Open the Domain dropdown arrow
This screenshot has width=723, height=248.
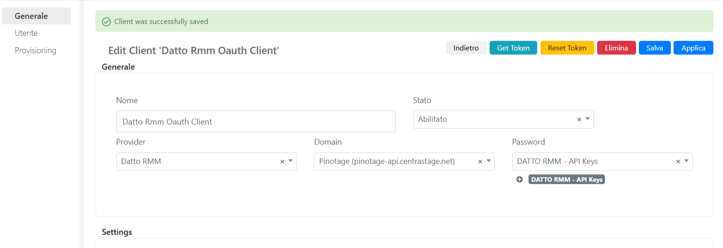[x=489, y=161]
